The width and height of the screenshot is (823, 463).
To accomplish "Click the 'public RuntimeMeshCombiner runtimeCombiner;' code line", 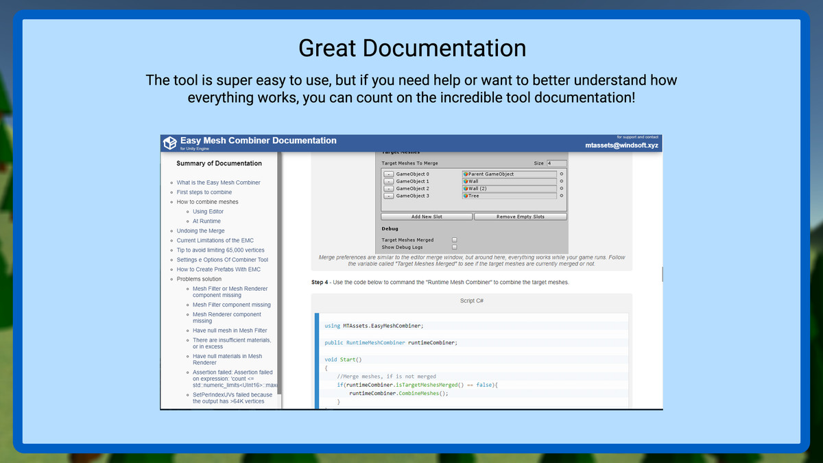I will (391, 342).
